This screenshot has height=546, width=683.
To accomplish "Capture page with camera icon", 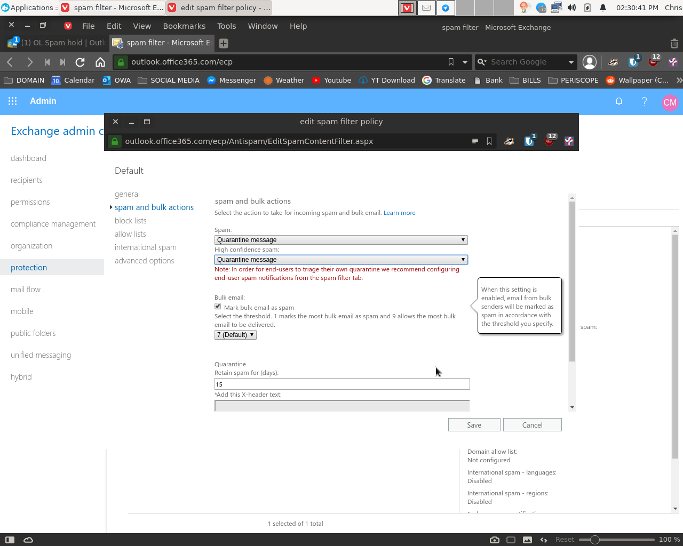I will tap(495, 540).
